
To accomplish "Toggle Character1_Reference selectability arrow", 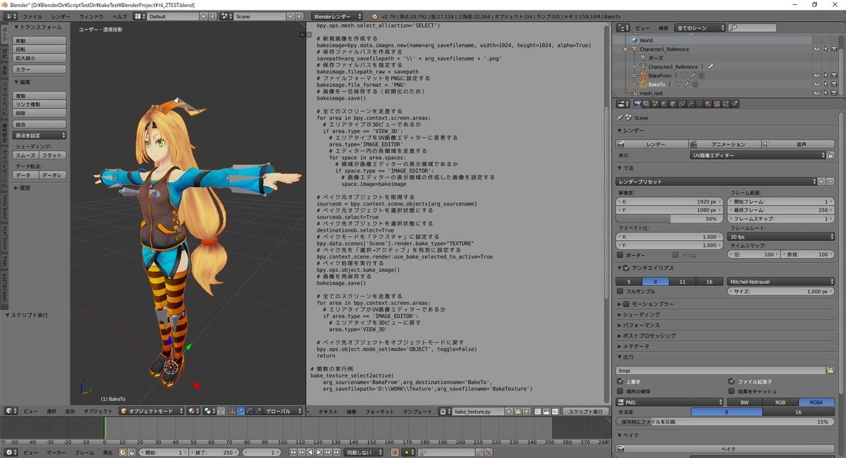I will [826, 49].
